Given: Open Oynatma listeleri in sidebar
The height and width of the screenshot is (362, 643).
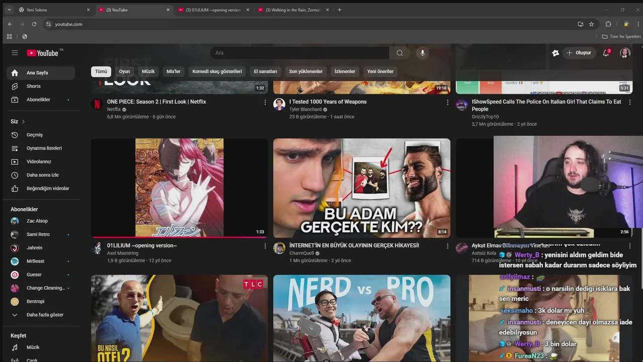Looking at the screenshot, I should pyautogui.click(x=41, y=148).
